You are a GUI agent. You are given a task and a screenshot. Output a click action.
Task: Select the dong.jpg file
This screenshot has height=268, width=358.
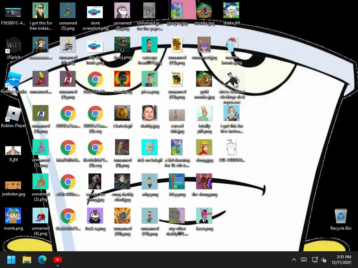point(204,151)
